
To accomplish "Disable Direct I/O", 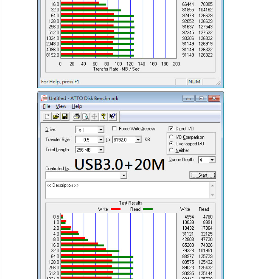I will [x=171, y=129].
